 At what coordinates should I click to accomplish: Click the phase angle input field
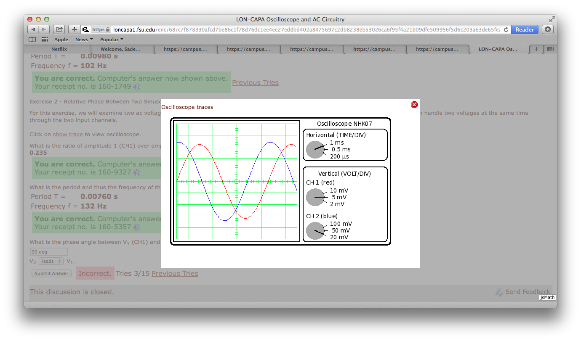[x=48, y=252]
